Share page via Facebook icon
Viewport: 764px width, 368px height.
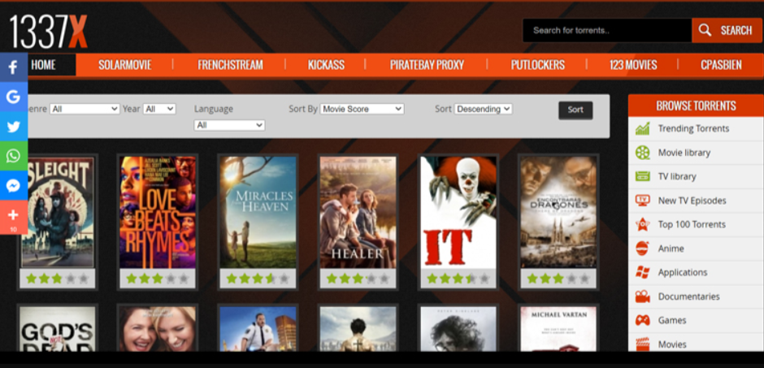[x=14, y=67]
